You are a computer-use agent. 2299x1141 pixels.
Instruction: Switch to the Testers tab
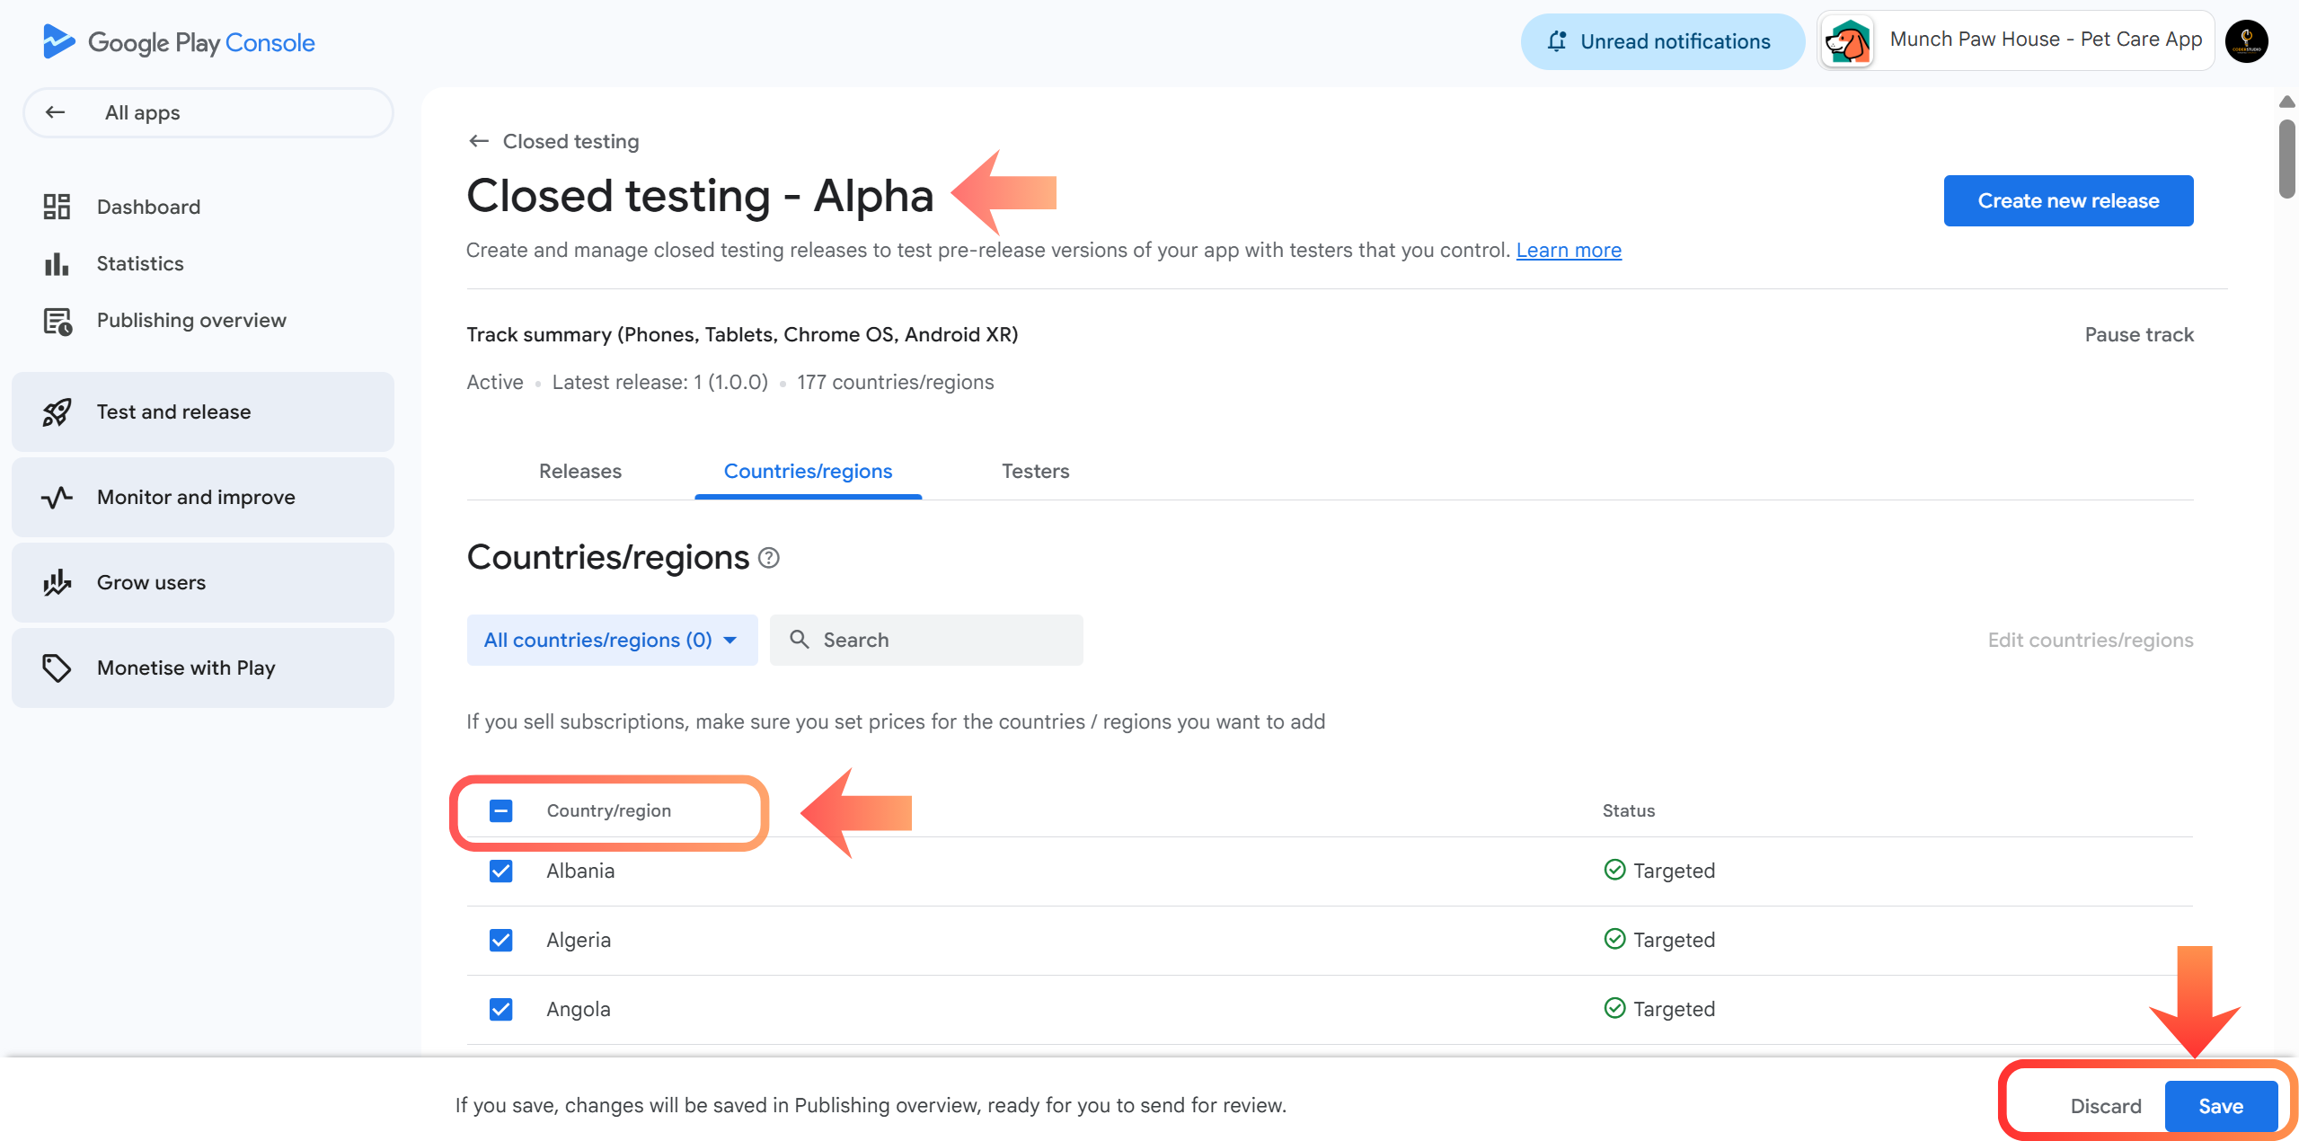[1035, 471]
